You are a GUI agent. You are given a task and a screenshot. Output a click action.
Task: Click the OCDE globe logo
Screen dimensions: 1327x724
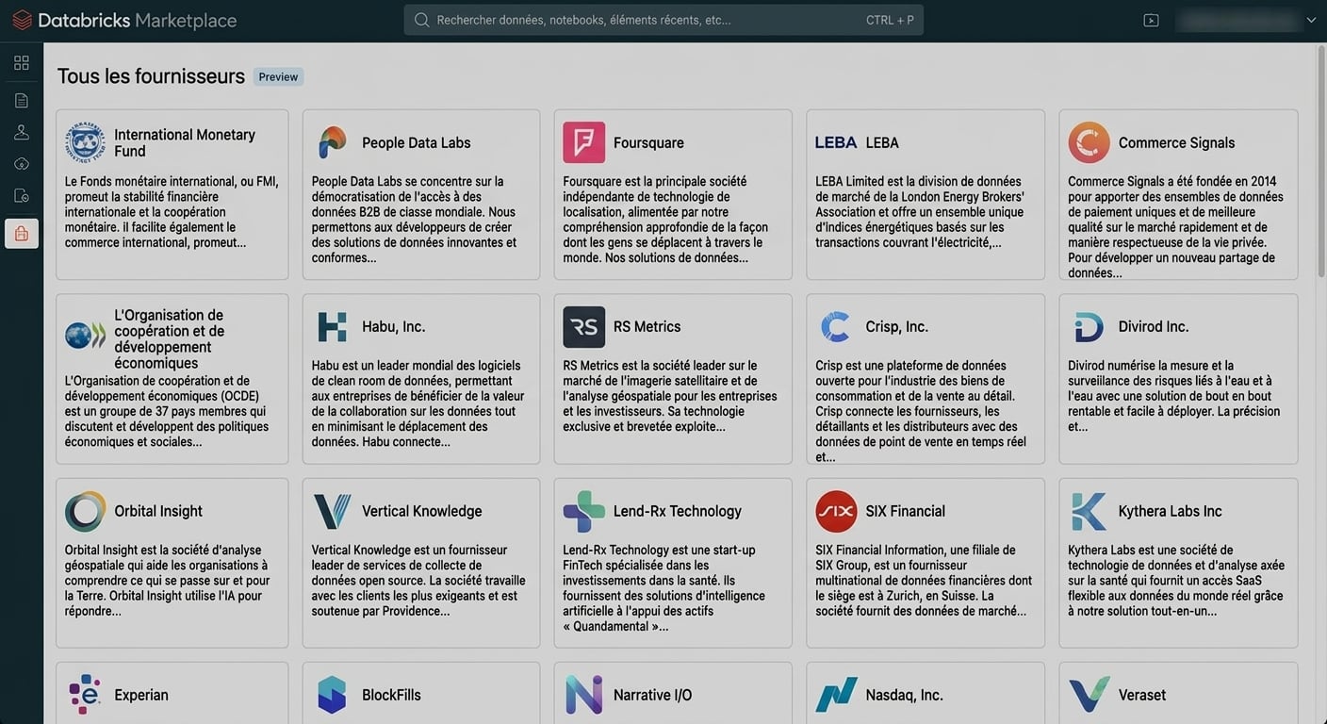(85, 336)
